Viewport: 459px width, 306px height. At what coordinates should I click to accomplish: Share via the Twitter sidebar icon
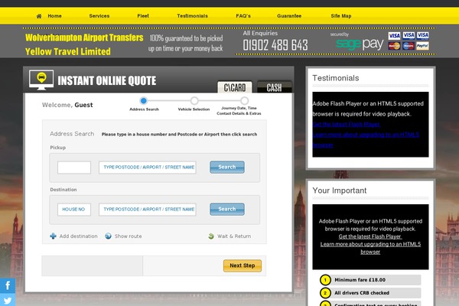pos(8,300)
